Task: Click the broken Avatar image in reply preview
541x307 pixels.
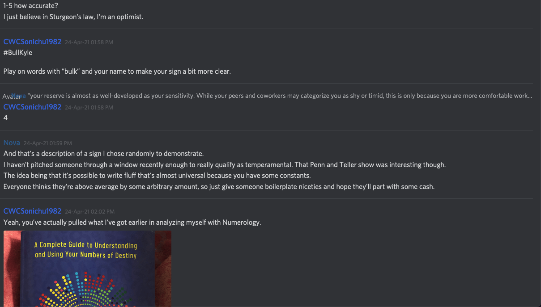Action: coord(9,96)
